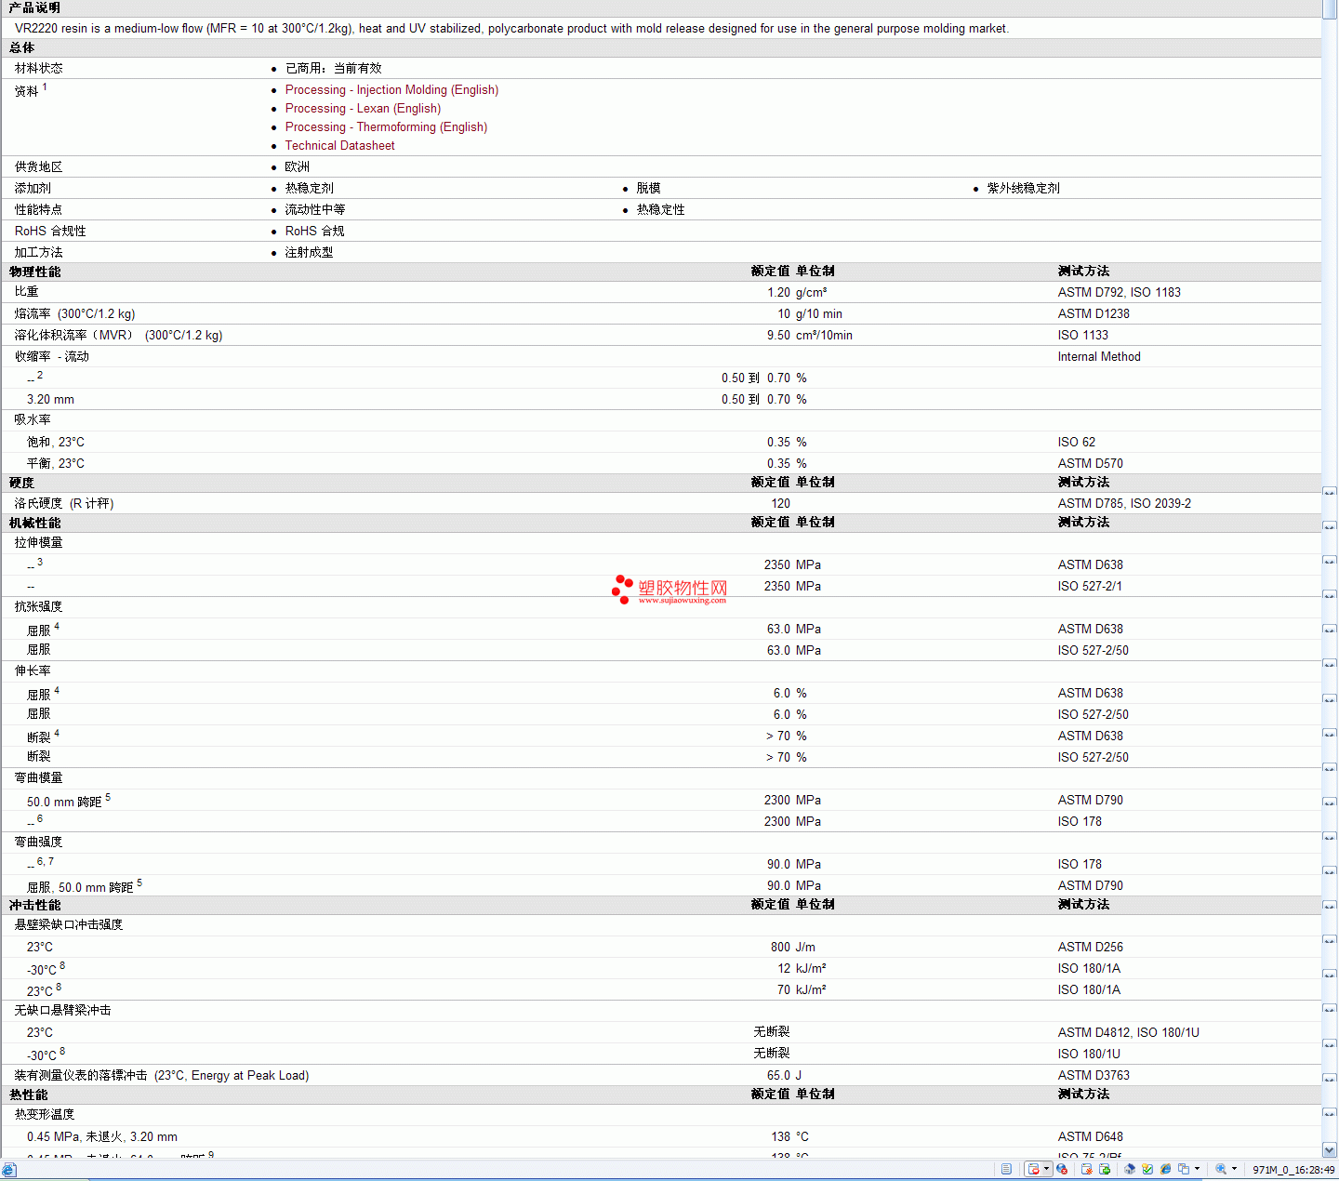The height and width of the screenshot is (1181, 1339).
Task: Click the overlapping windows icon in status bar
Action: (1184, 1169)
